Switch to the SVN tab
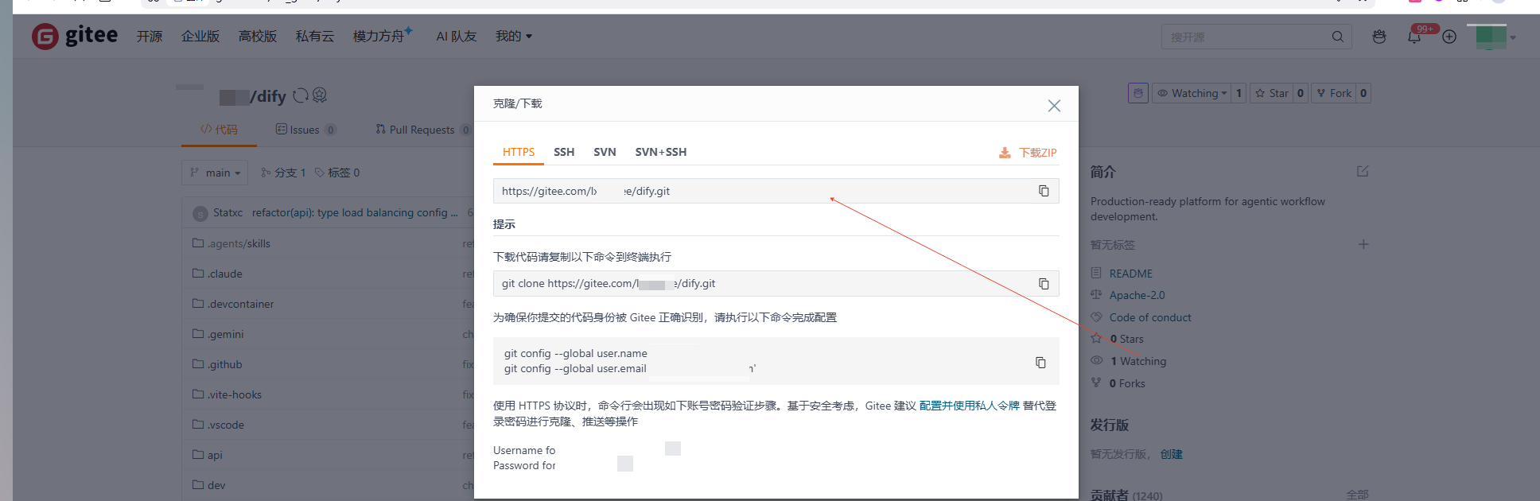 (605, 152)
